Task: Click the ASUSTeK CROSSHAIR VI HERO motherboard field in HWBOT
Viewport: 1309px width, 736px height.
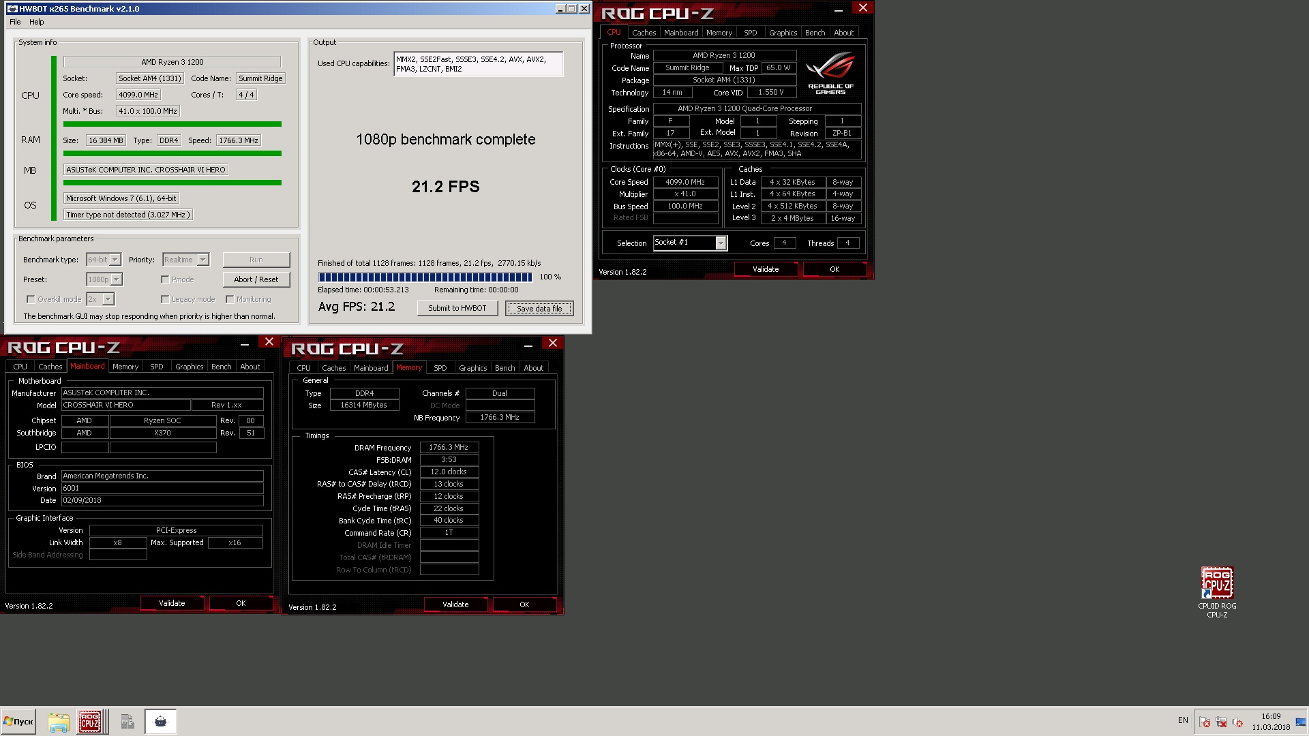Action: pyautogui.click(x=146, y=170)
